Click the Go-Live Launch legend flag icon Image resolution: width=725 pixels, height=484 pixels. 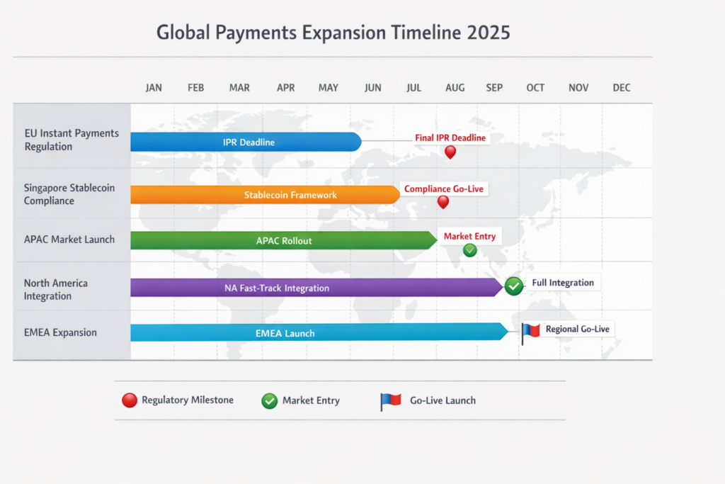(x=390, y=401)
